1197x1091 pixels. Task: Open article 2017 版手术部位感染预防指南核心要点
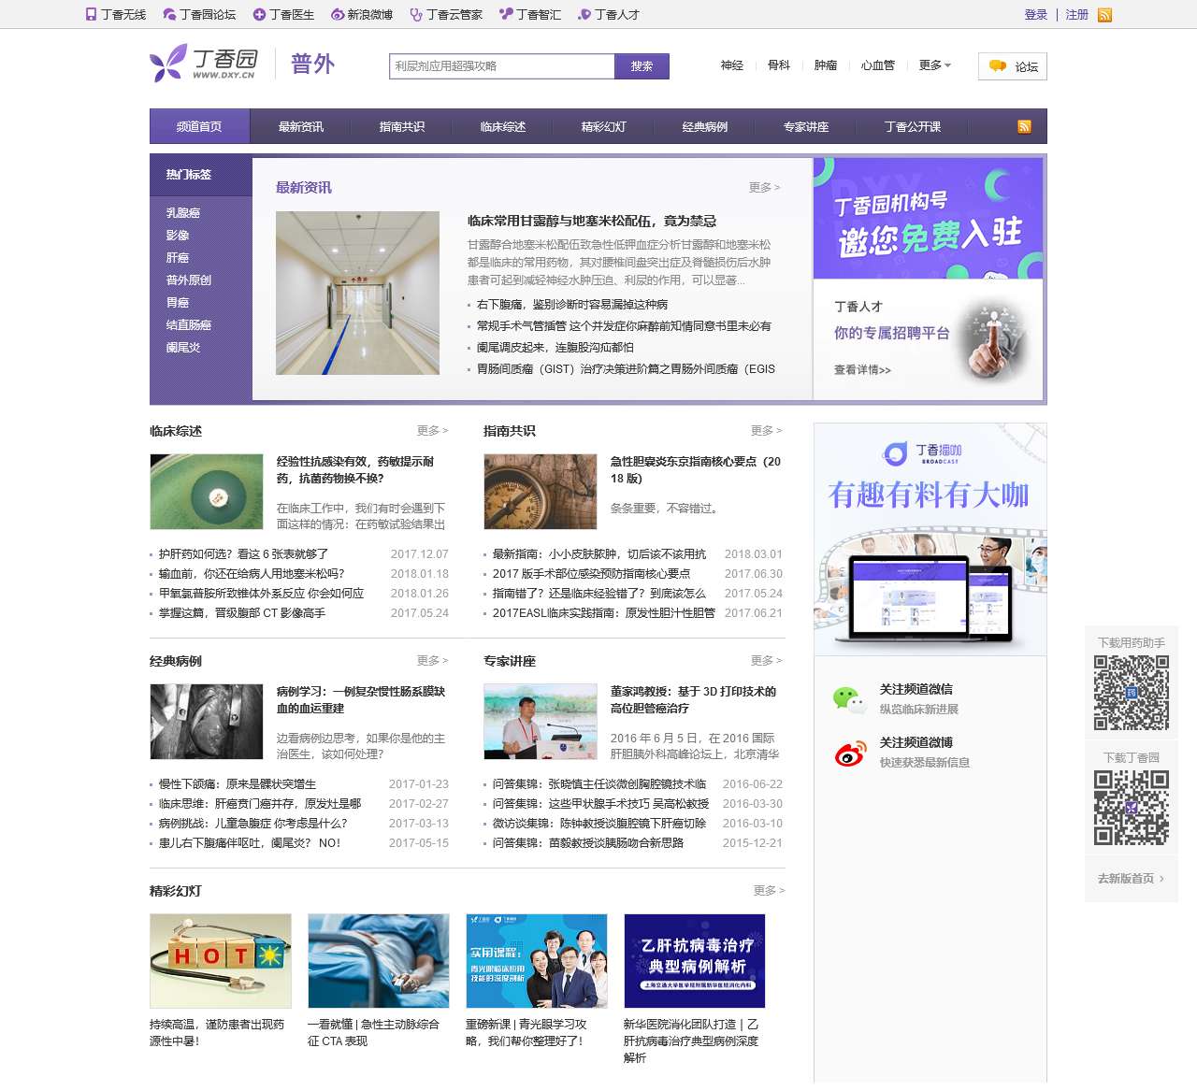pyautogui.click(x=591, y=574)
